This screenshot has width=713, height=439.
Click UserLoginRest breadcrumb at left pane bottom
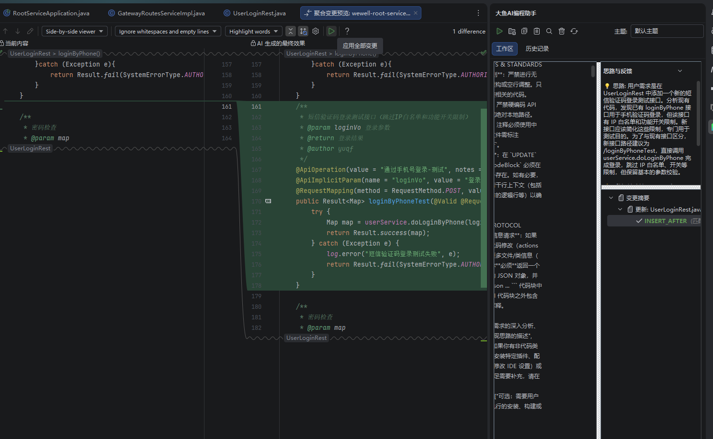coord(30,148)
